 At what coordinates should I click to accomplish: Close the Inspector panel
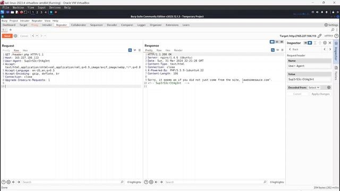[330, 43]
